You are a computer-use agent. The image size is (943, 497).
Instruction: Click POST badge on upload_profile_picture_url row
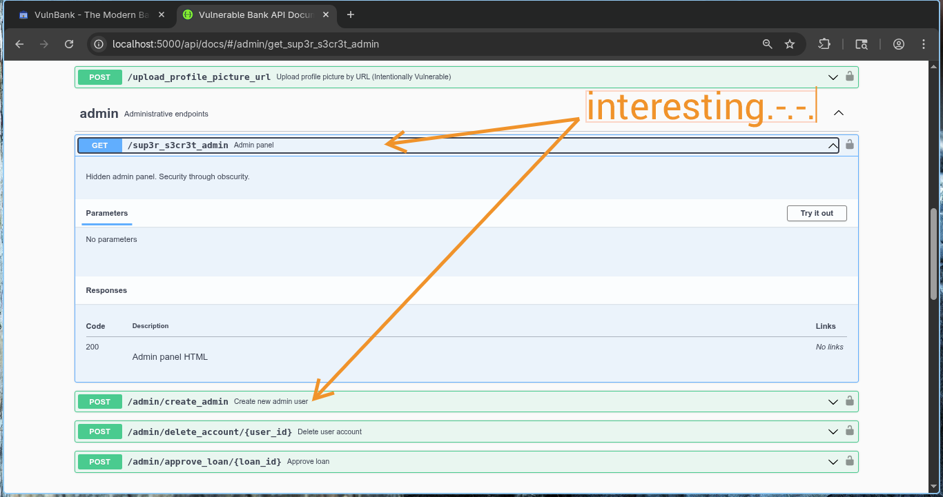(x=100, y=77)
